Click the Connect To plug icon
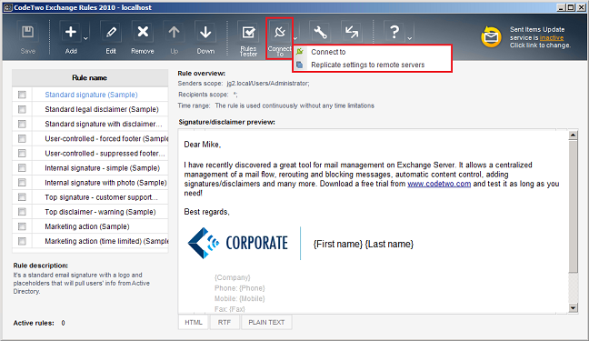589x341 pixels. click(279, 33)
